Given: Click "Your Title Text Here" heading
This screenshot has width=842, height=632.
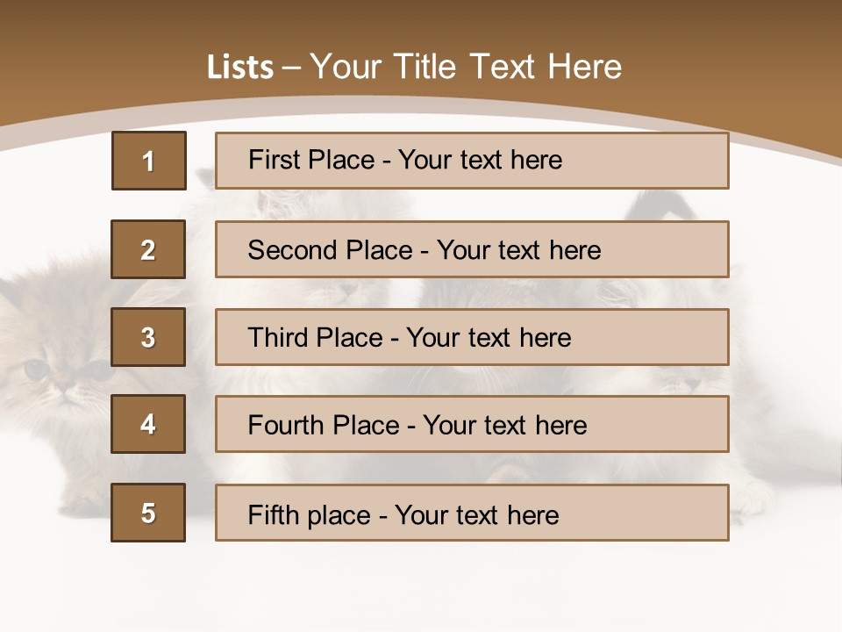Looking at the screenshot, I should pyautogui.click(x=466, y=67).
